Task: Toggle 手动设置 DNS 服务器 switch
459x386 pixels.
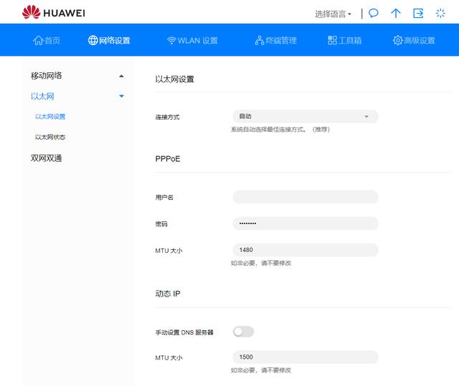Action: 243,332
